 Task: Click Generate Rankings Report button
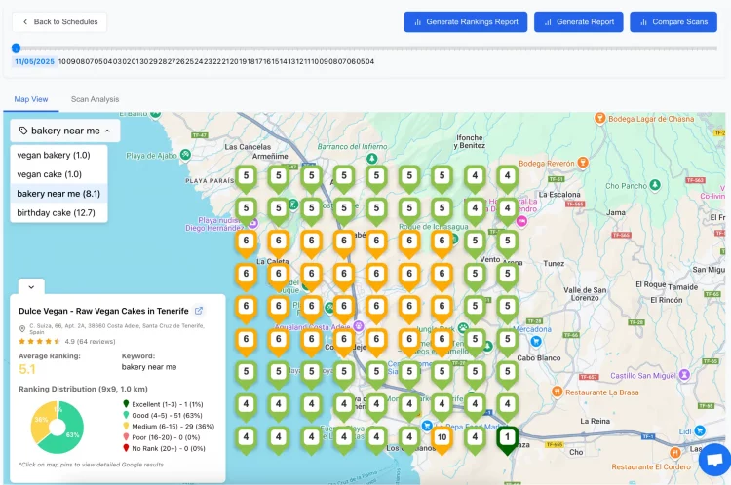(465, 21)
